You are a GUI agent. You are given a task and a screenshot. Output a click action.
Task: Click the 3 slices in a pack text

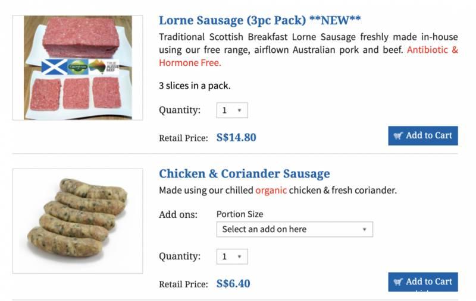click(195, 85)
